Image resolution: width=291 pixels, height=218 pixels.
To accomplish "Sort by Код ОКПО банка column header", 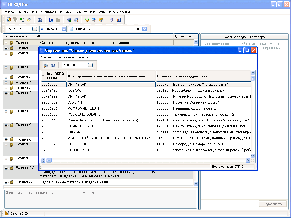I will [x=54, y=76].
